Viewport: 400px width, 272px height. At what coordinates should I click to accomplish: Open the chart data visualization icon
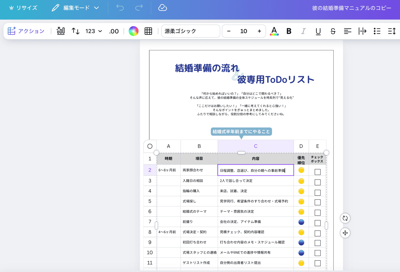pos(61,31)
